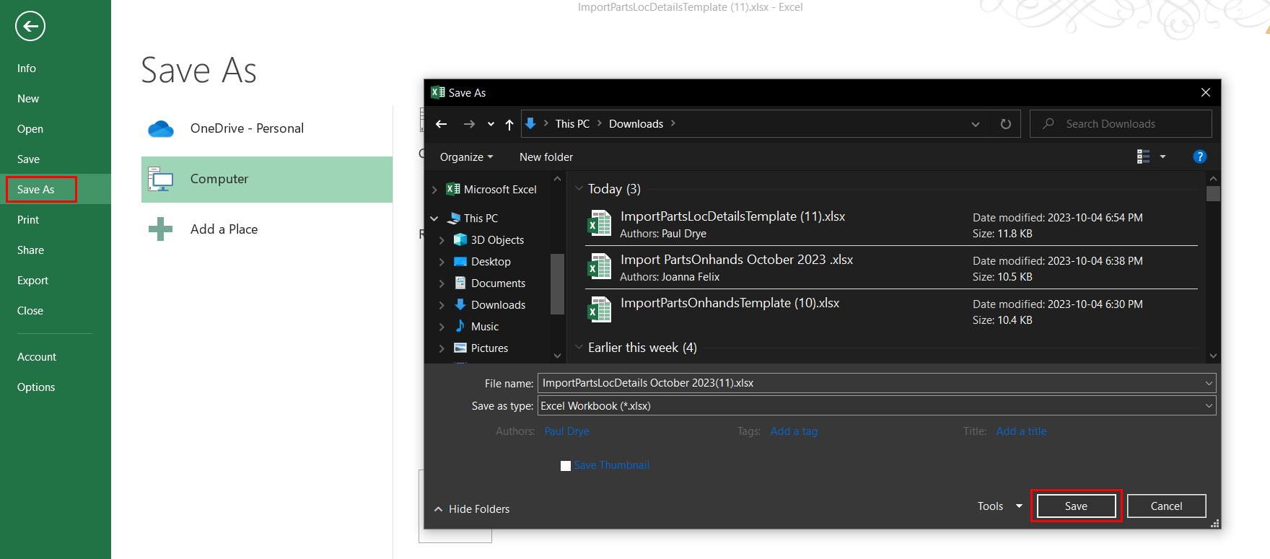Open the blue help question mark
The width and height of the screenshot is (1270, 559).
coord(1200,157)
